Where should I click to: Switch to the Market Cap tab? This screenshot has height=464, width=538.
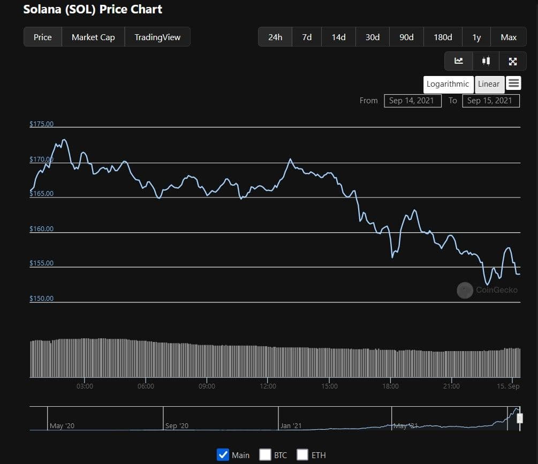pos(93,37)
